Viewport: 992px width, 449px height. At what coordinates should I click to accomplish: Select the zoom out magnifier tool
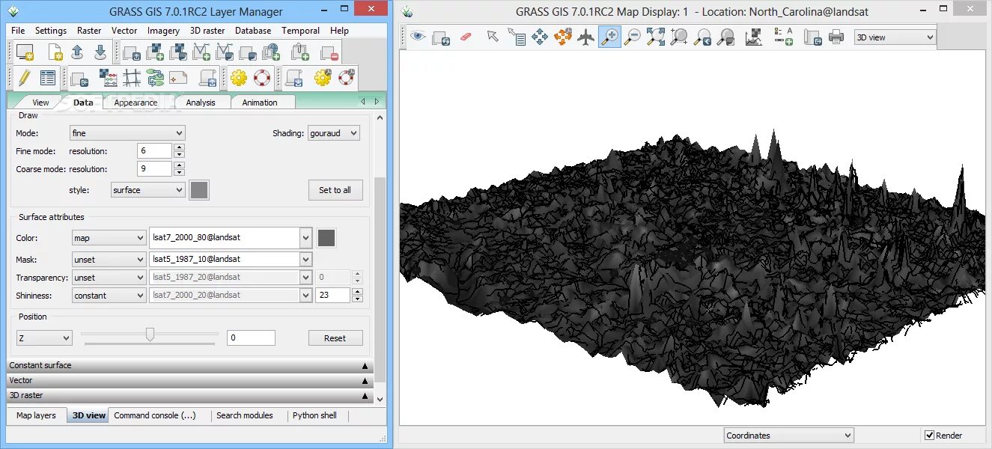(633, 37)
